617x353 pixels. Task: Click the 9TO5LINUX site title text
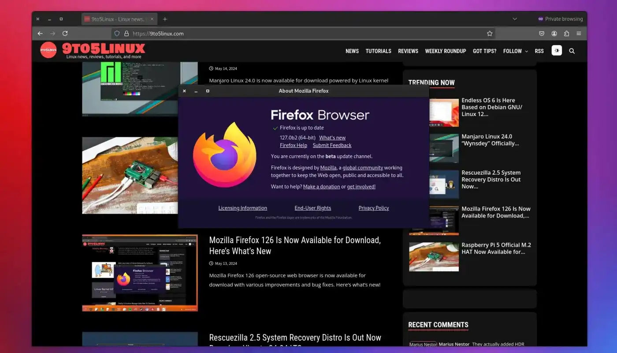tap(104, 48)
